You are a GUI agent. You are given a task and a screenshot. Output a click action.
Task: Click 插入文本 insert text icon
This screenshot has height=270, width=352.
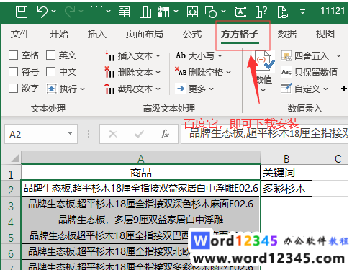pyautogui.click(x=109, y=55)
